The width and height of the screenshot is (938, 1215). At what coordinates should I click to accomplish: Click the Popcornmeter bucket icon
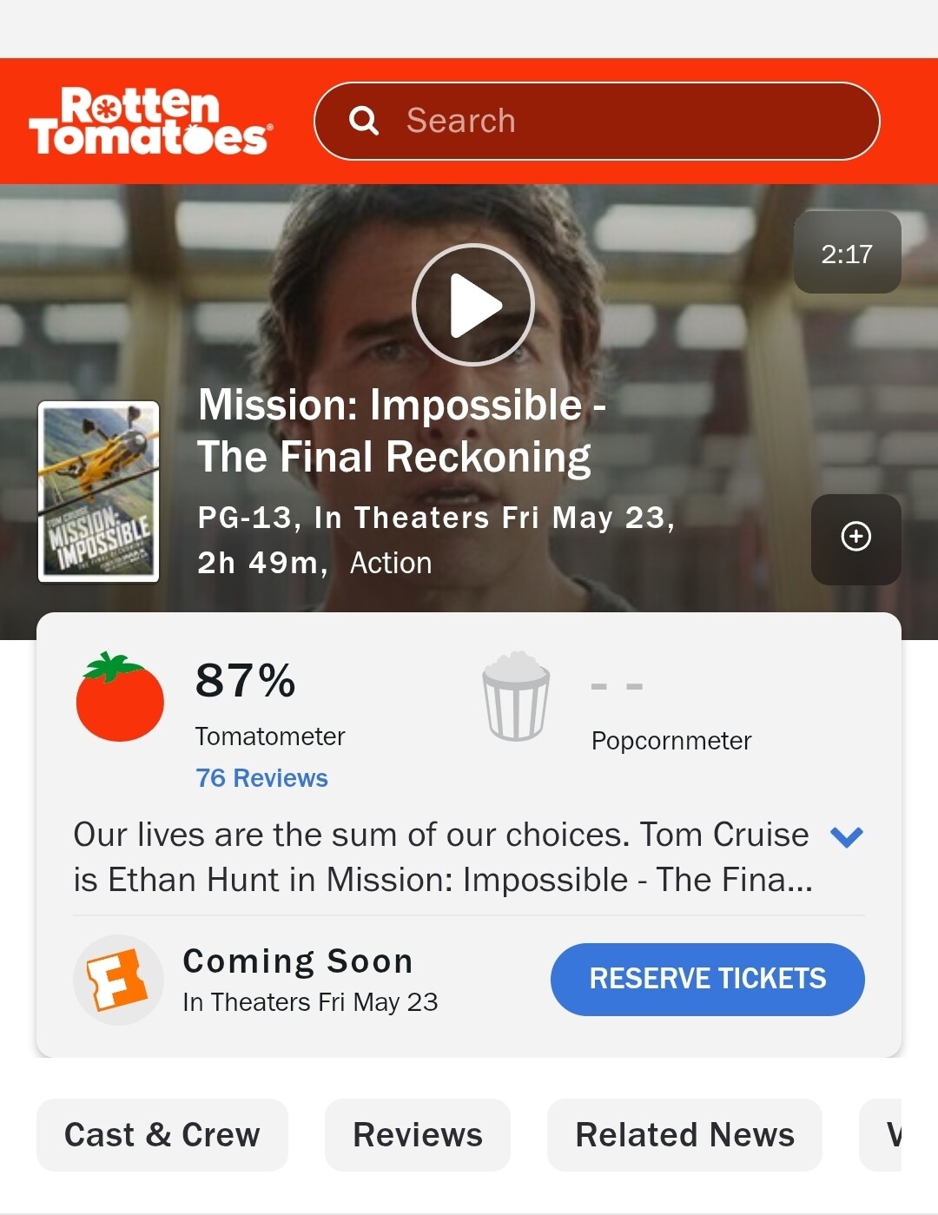point(516,697)
